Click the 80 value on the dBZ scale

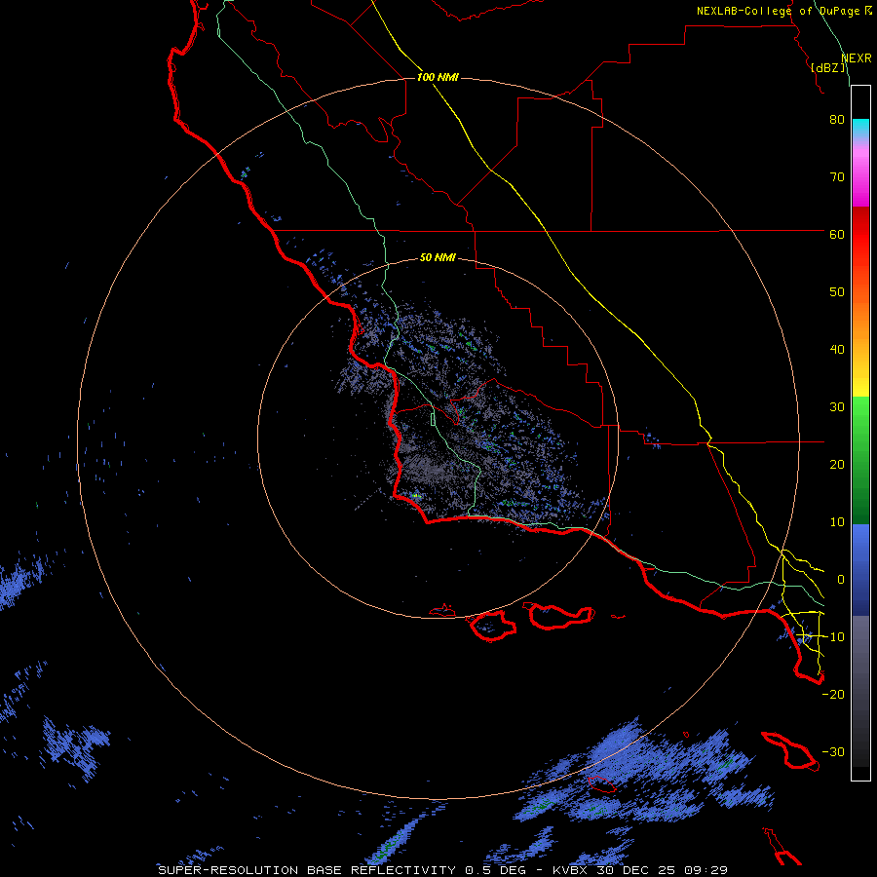pos(837,119)
